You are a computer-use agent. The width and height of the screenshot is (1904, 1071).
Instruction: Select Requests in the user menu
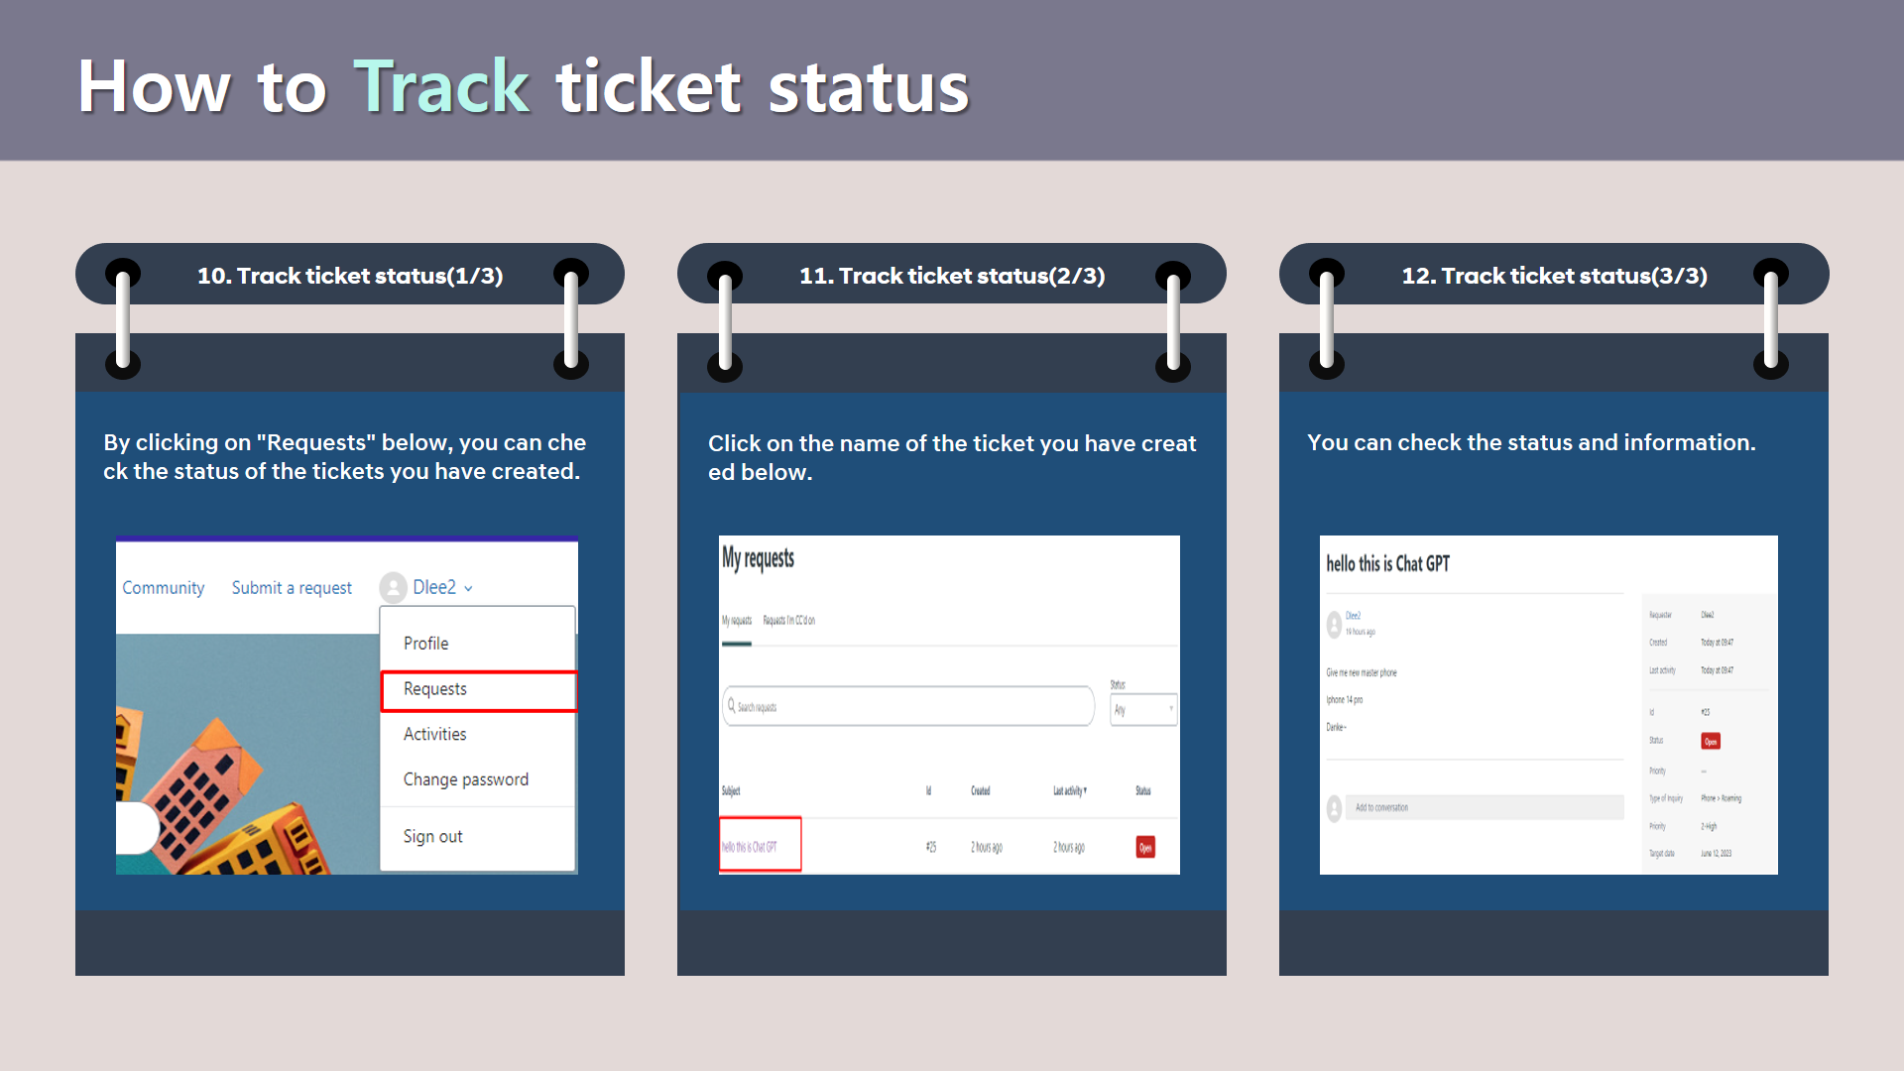click(x=435, y=689)
